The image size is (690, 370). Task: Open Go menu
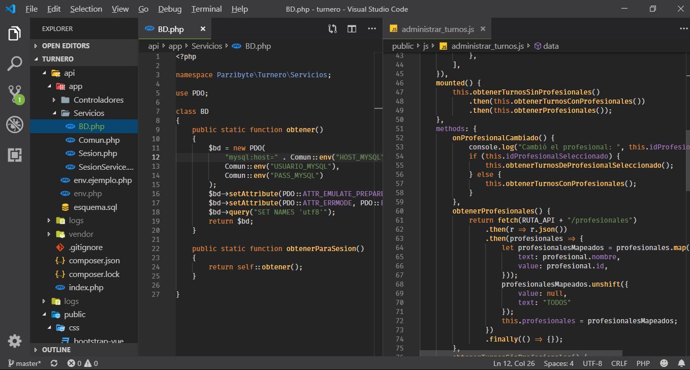pos(143,9)
